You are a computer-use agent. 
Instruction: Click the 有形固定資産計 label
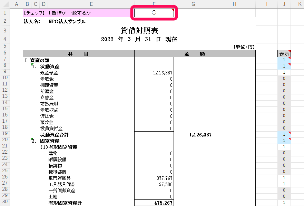click(65, 203)
